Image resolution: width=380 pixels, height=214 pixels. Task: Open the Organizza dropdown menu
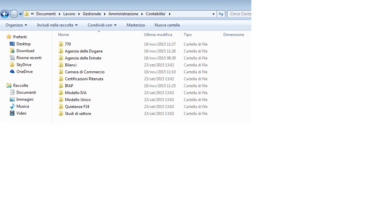point(16,25)
